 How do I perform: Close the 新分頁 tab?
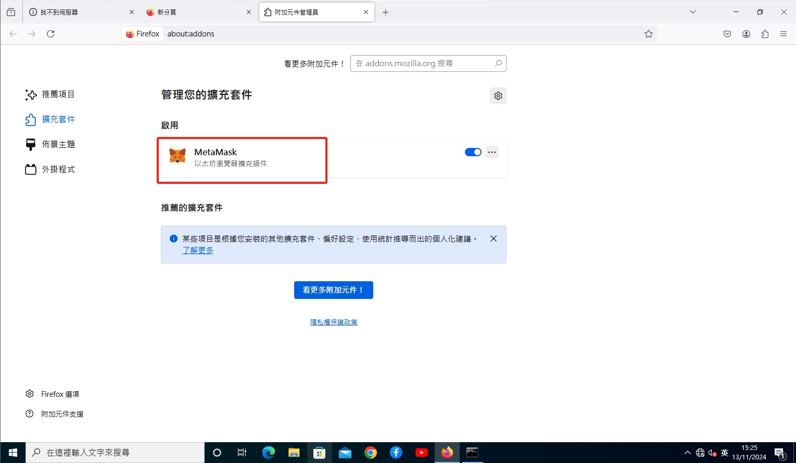[249, 12]
